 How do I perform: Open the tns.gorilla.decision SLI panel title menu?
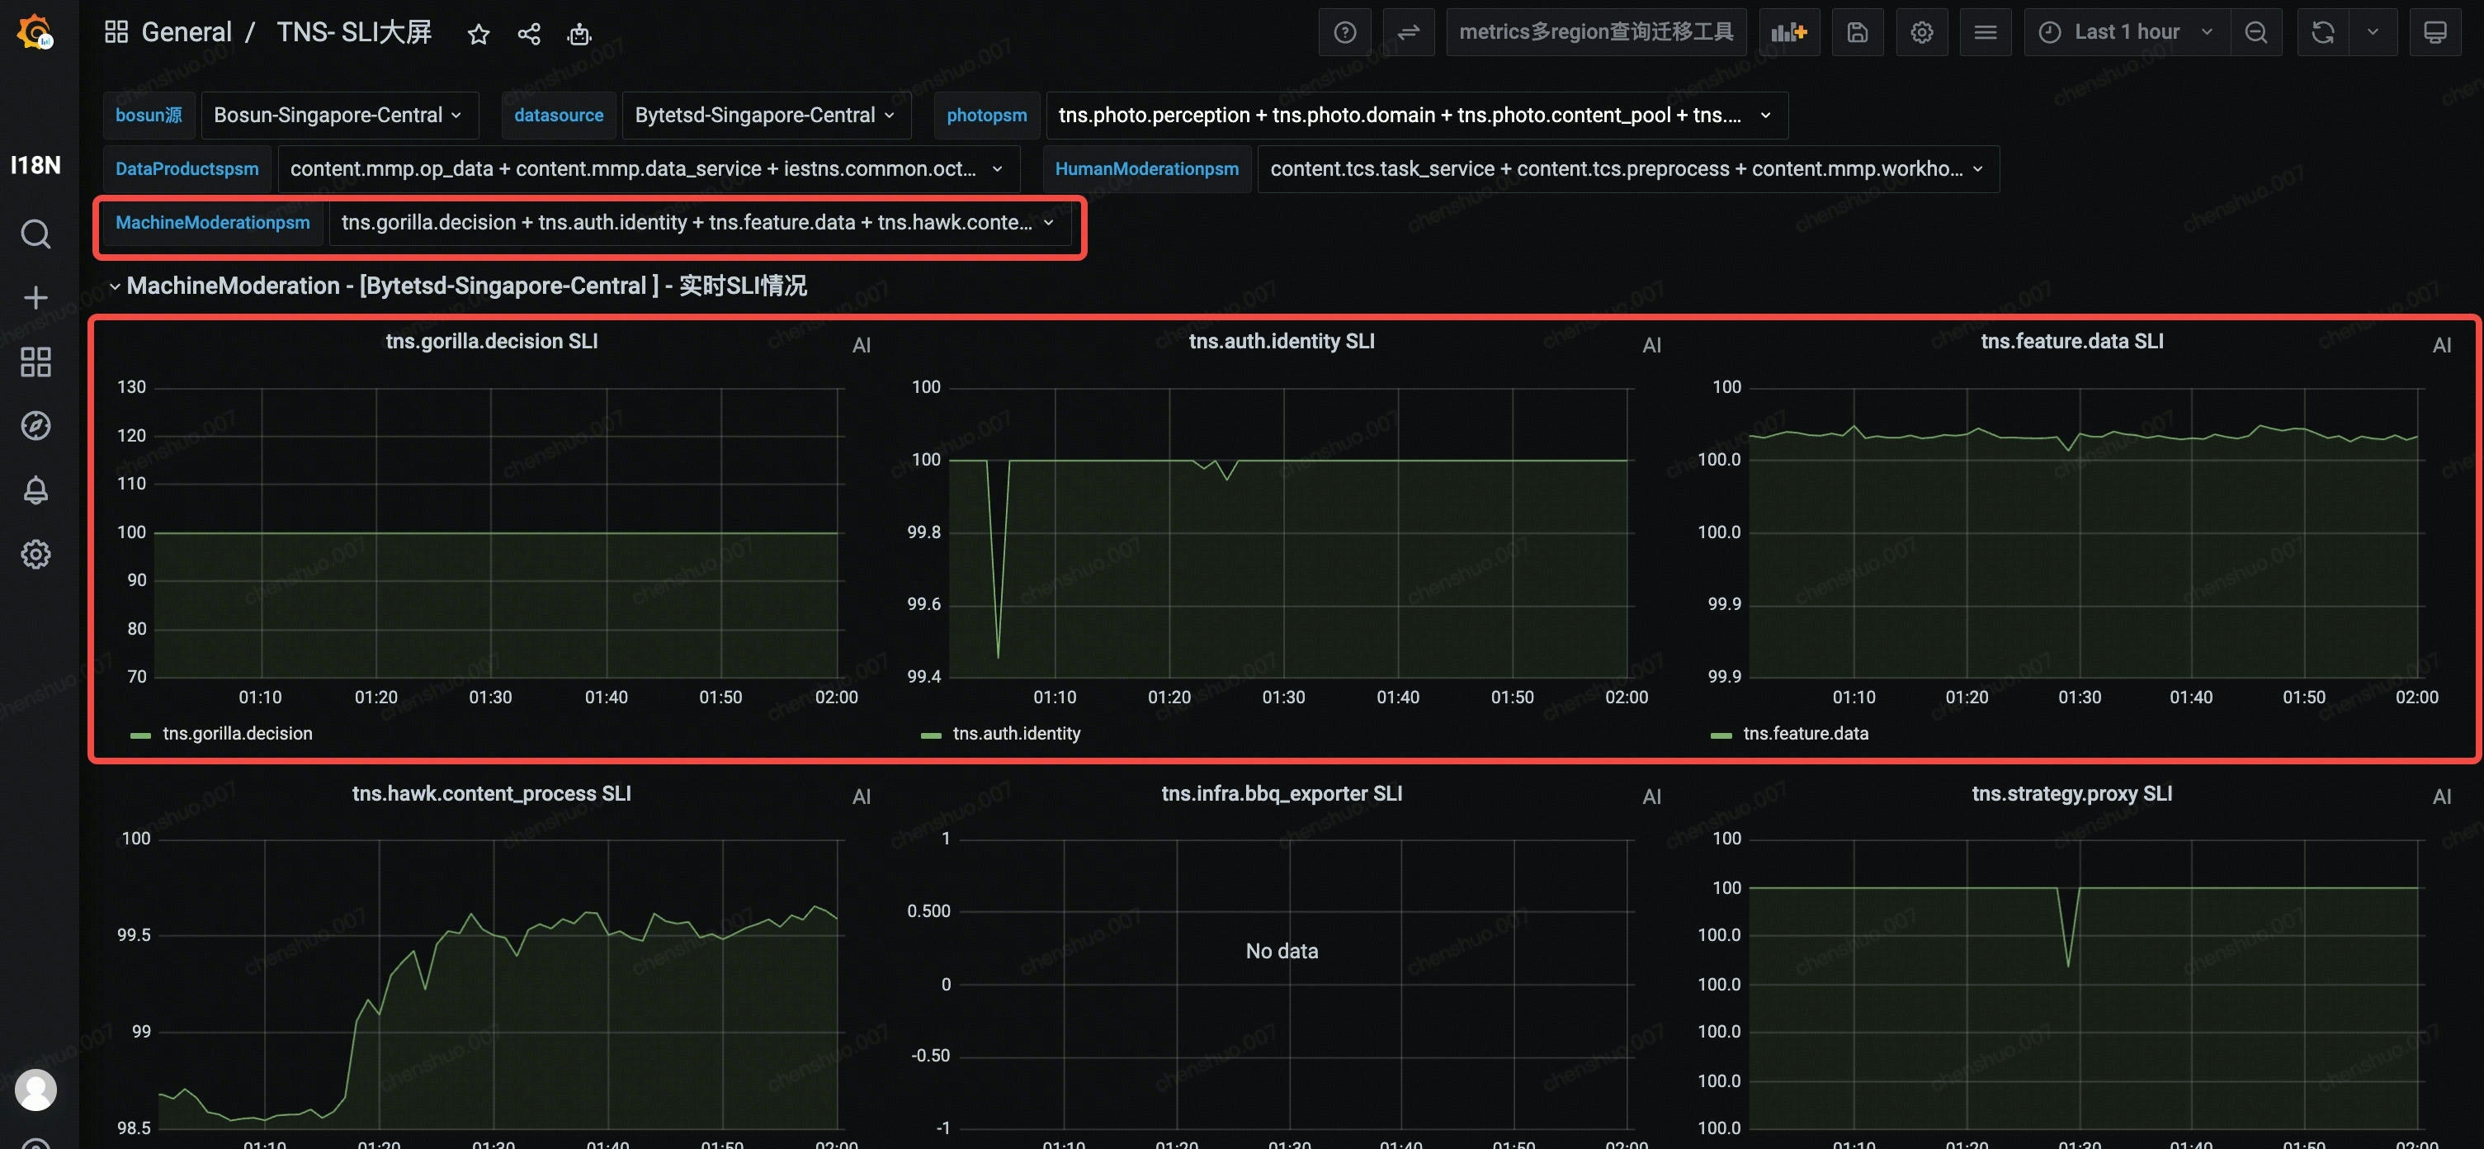point(492,342)
